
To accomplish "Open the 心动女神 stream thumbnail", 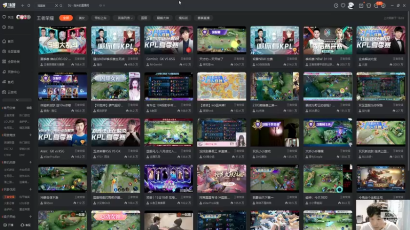I will coord(116,220).
